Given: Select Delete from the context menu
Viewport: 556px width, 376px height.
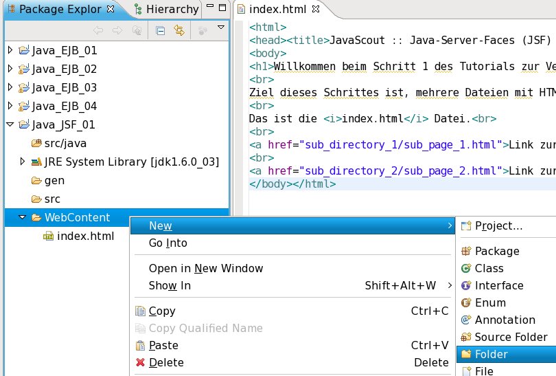Looking at the screenshot, I should click(166, 362).
